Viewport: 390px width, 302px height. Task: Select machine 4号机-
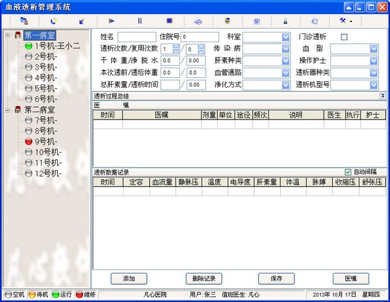pos(42,78)
